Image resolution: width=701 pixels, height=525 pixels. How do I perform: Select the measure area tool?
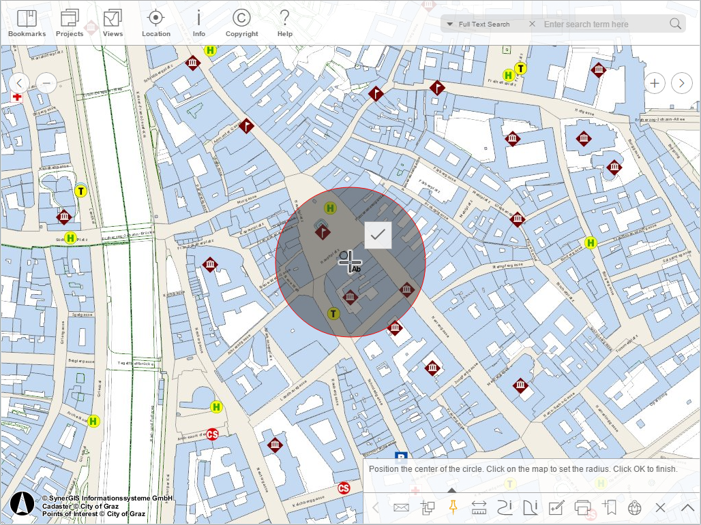point(532,507)
